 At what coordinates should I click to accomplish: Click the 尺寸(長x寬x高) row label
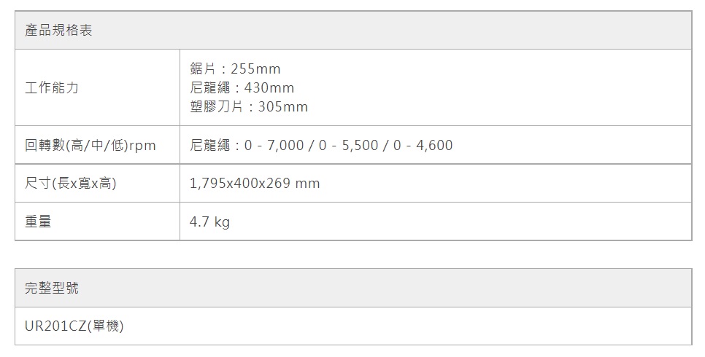[x=71, y=184]
